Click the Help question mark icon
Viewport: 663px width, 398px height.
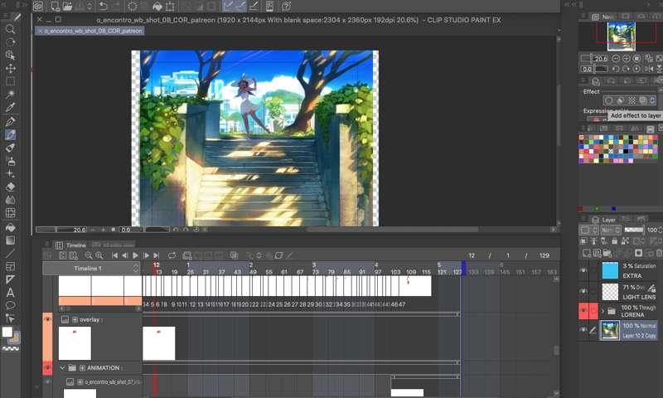286,6
